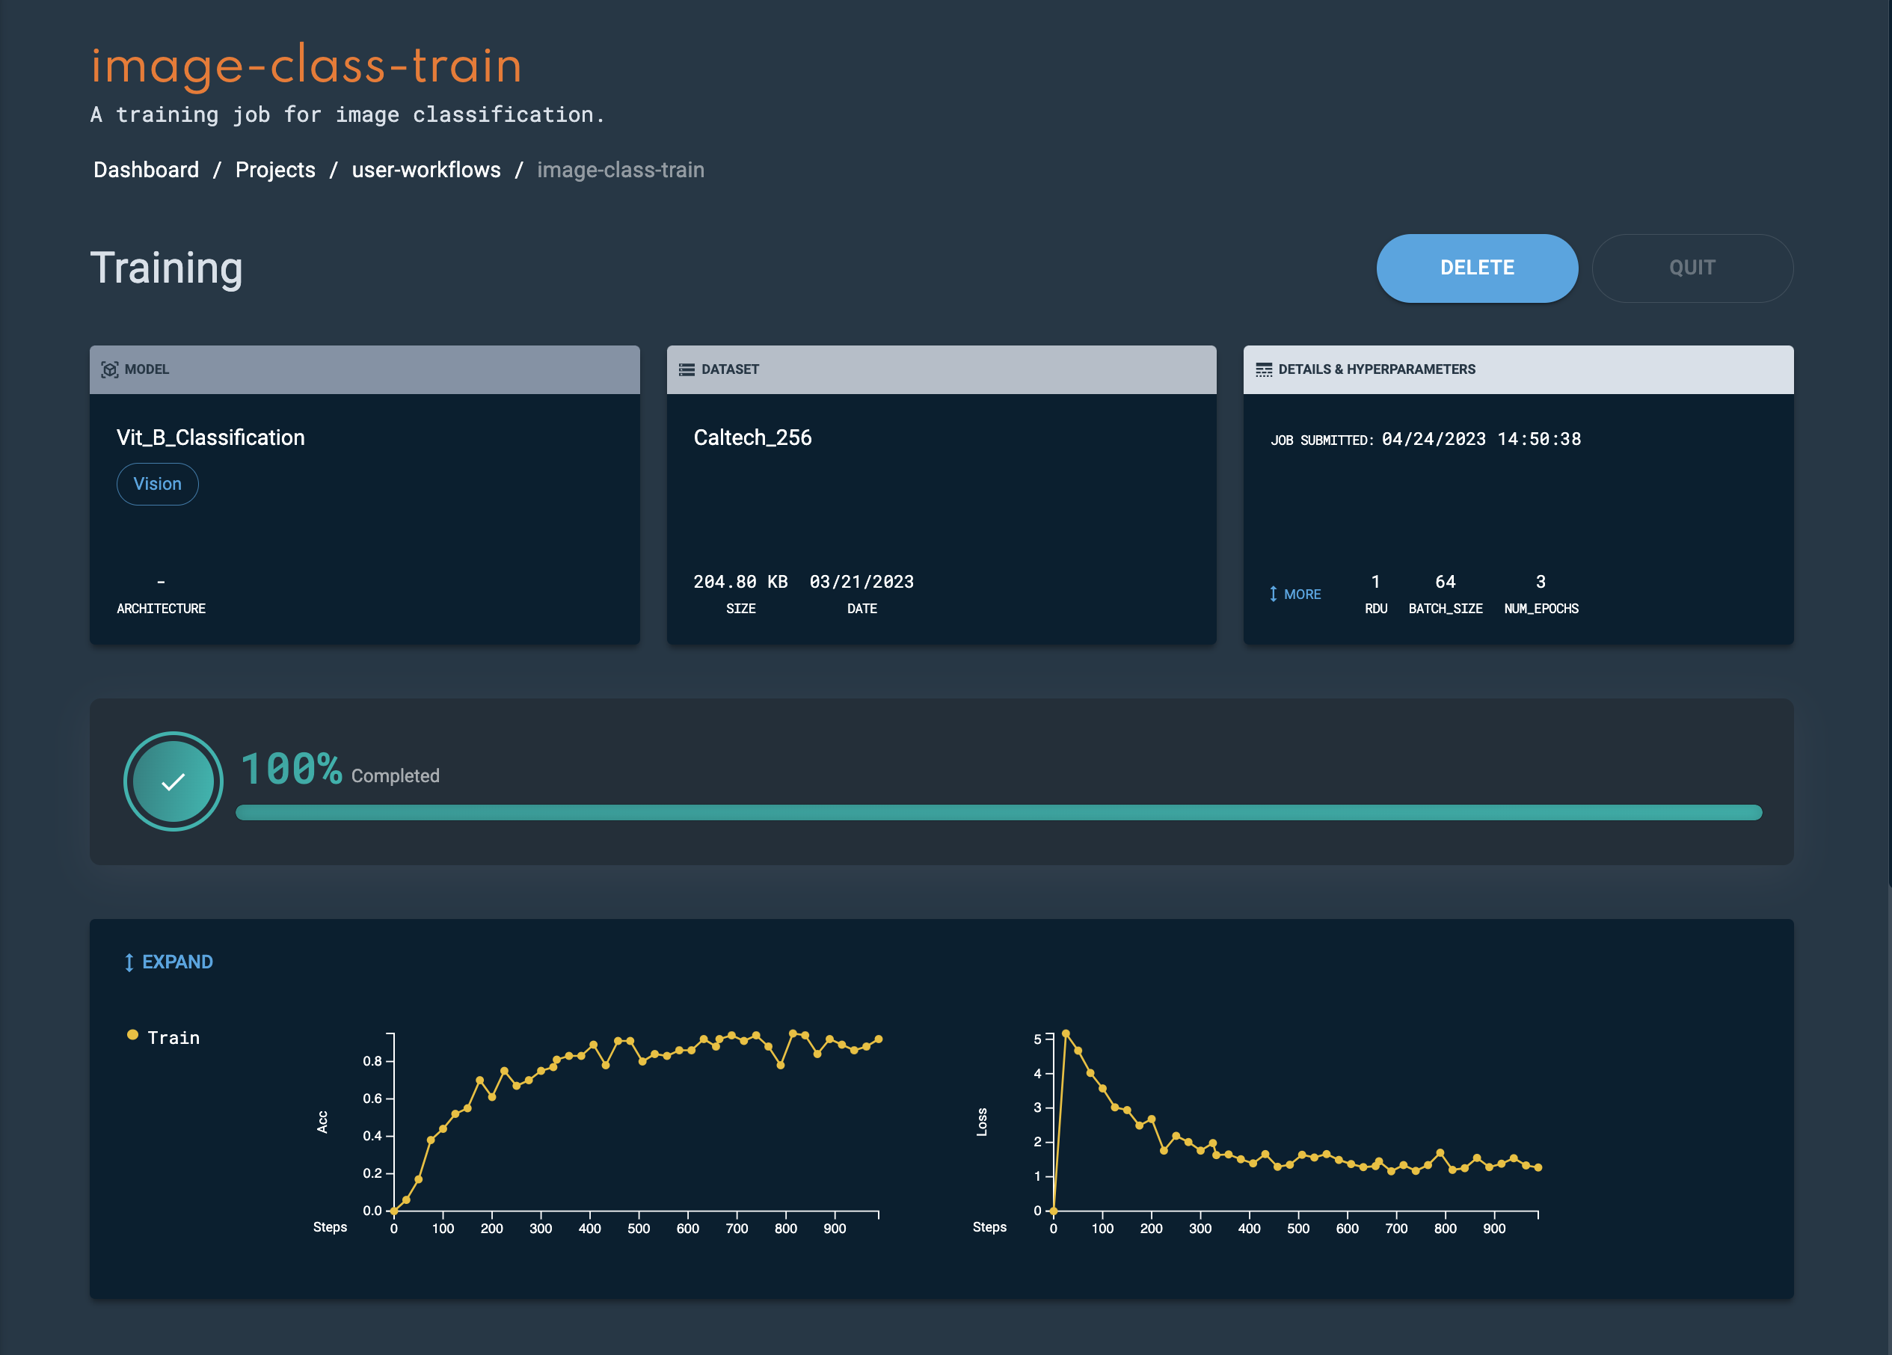The image size is (1892, 1355).
Task: Click the DATASET card header icon
Action: (x=687, y=369)
